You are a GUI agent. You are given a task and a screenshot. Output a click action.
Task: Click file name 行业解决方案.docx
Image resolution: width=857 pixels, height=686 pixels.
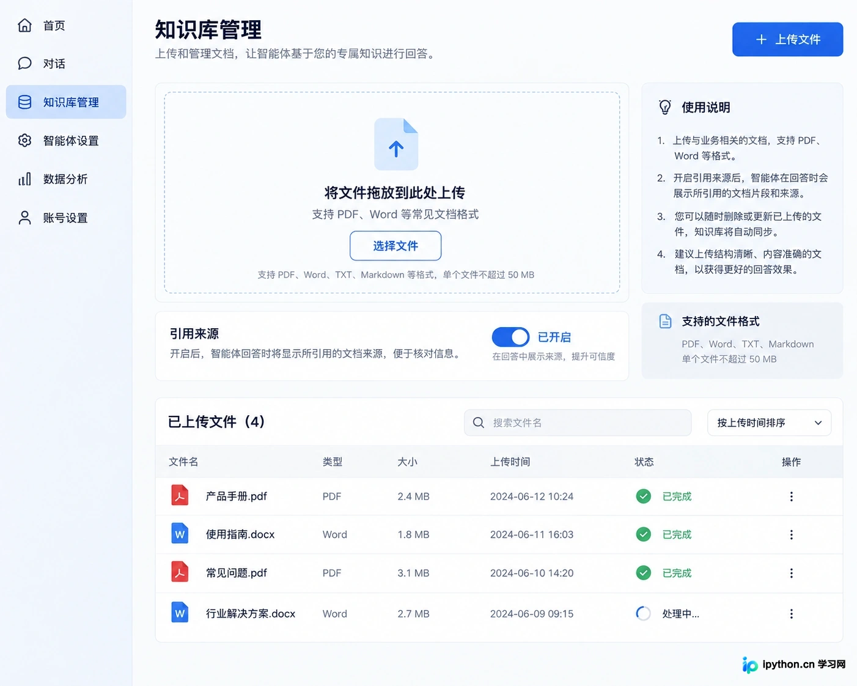pyautogui.click(x=251, y=613)
